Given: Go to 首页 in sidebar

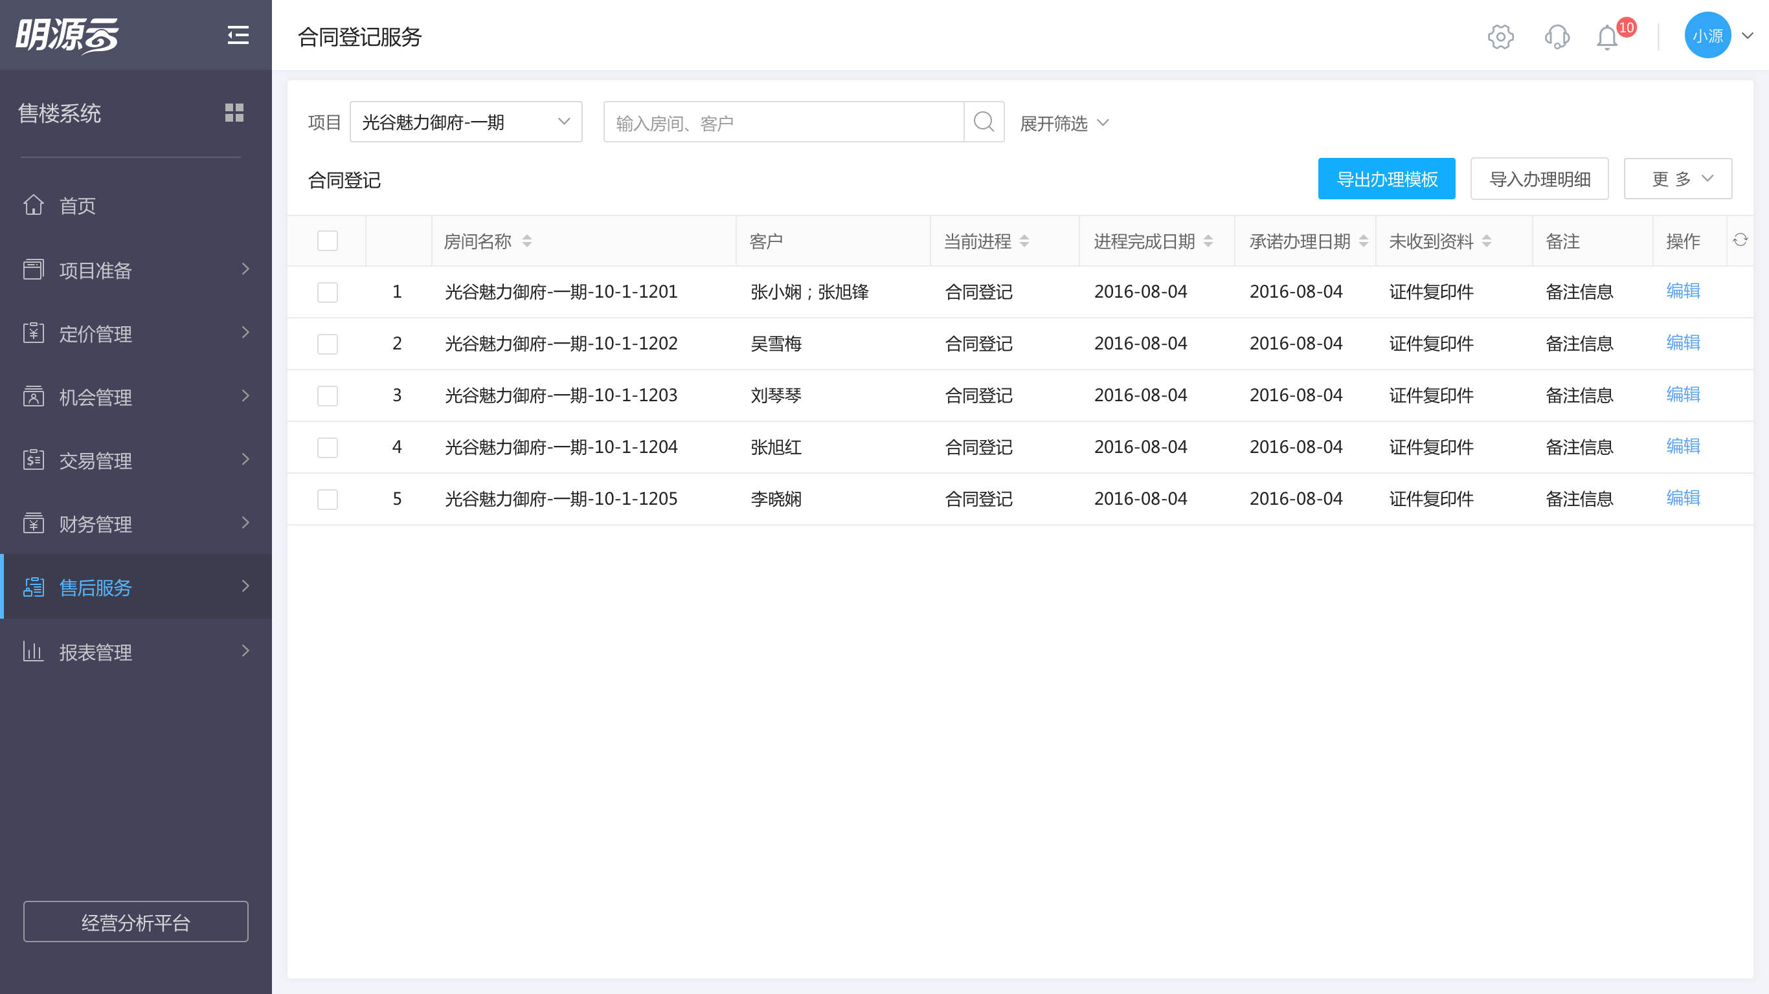Looking at the screenshot, I should (136, 205).
